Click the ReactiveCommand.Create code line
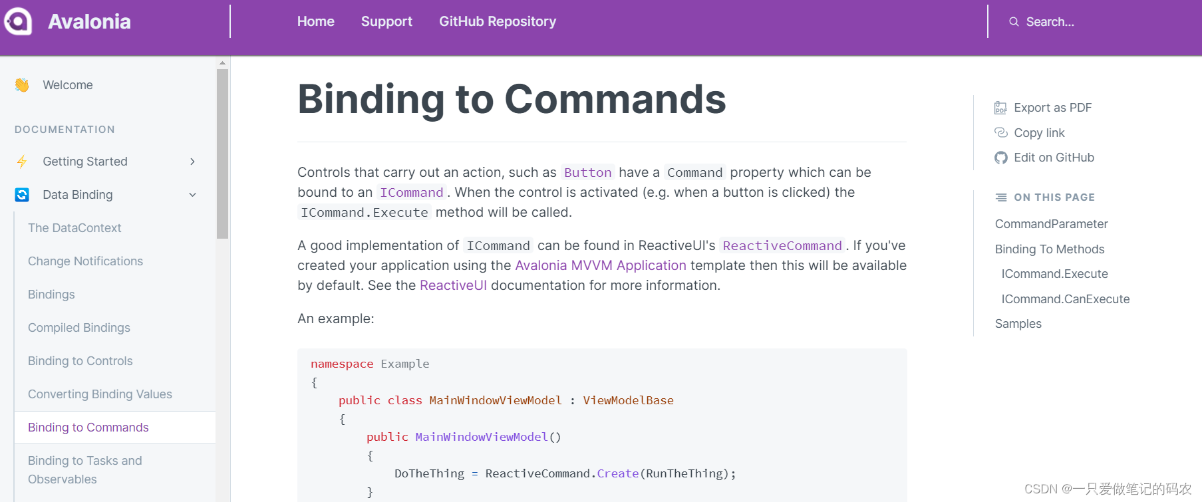The width and height of the screenshot is (1202, 502). pos(565,473)
